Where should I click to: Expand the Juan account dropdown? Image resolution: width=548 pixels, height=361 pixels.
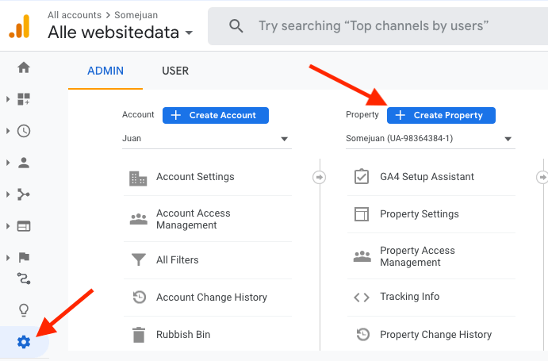point(206,139)
